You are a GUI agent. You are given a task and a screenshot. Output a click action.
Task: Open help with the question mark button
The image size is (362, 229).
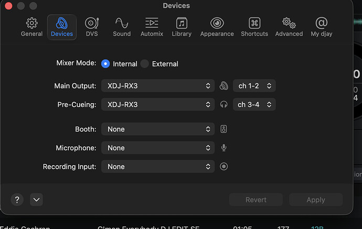(x=17, y=200)
